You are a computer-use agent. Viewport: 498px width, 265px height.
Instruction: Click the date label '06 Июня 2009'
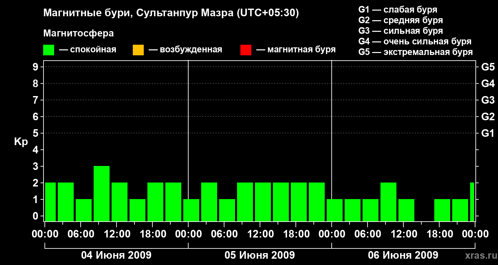[403, 255]
